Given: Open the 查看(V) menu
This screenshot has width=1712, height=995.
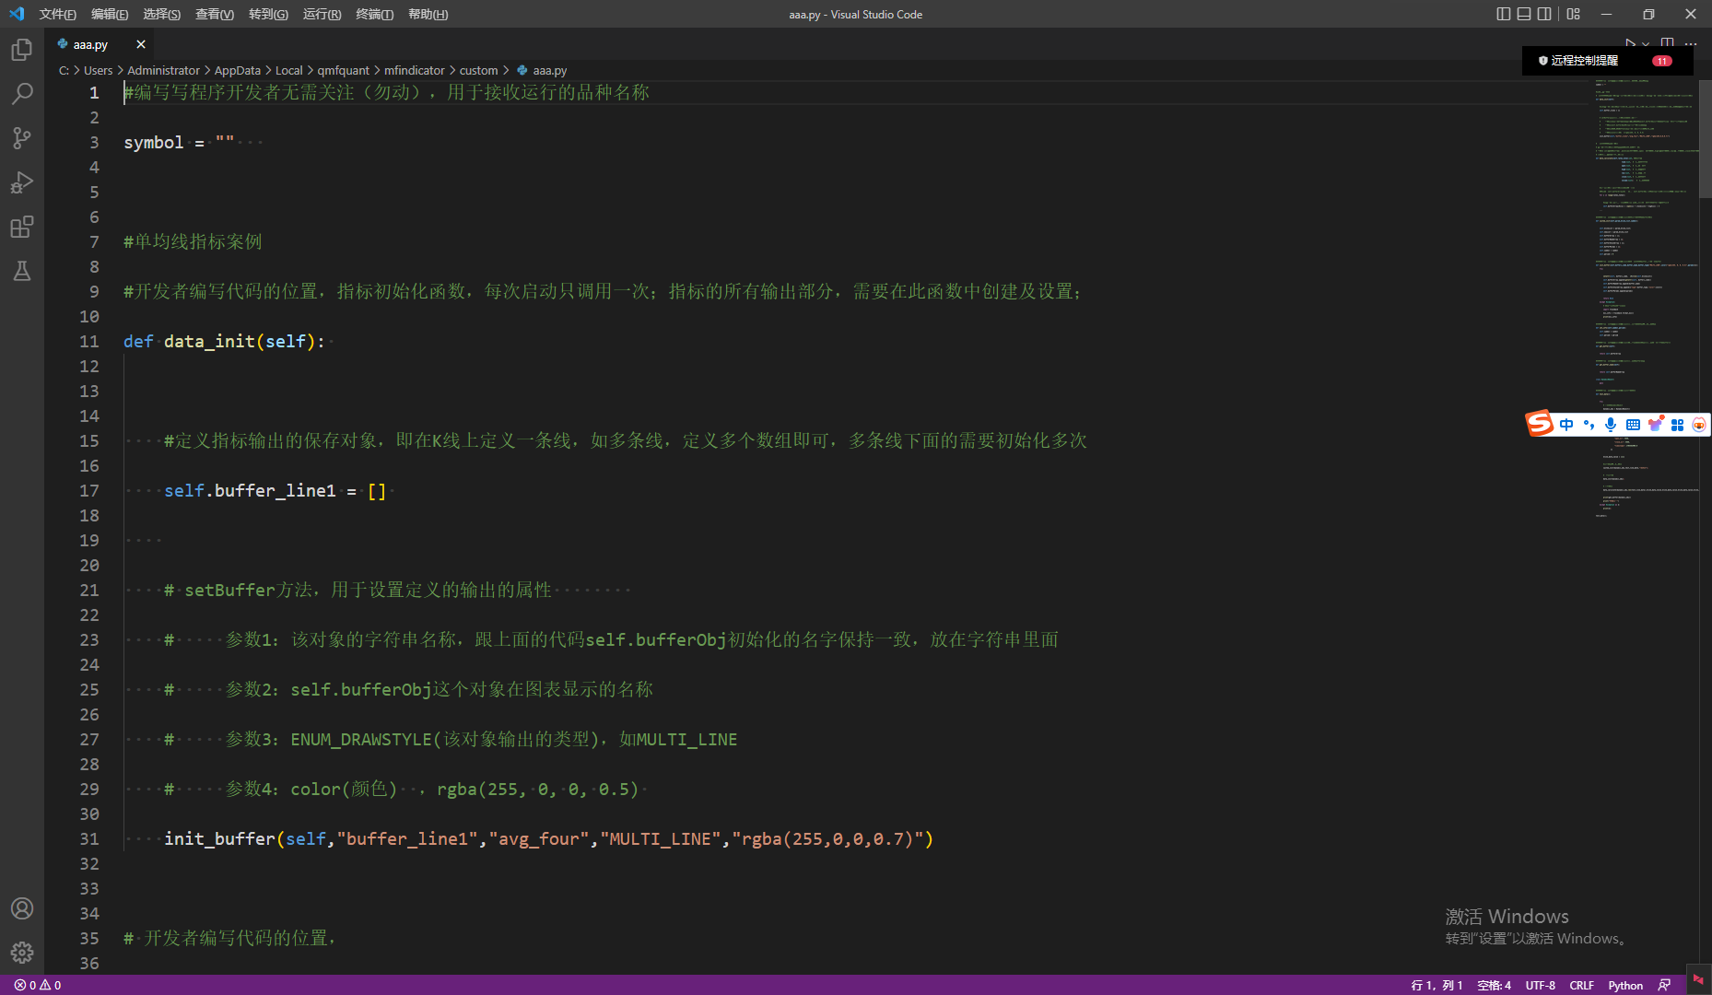Looking at the screenshot, I should 215,14.
